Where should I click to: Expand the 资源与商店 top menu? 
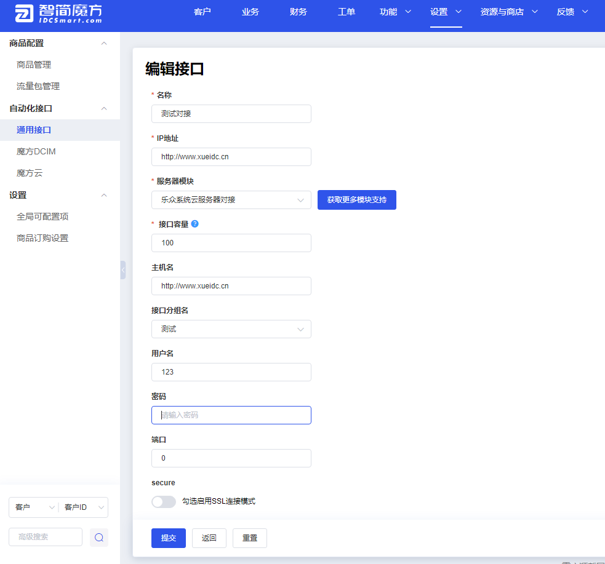509,12
